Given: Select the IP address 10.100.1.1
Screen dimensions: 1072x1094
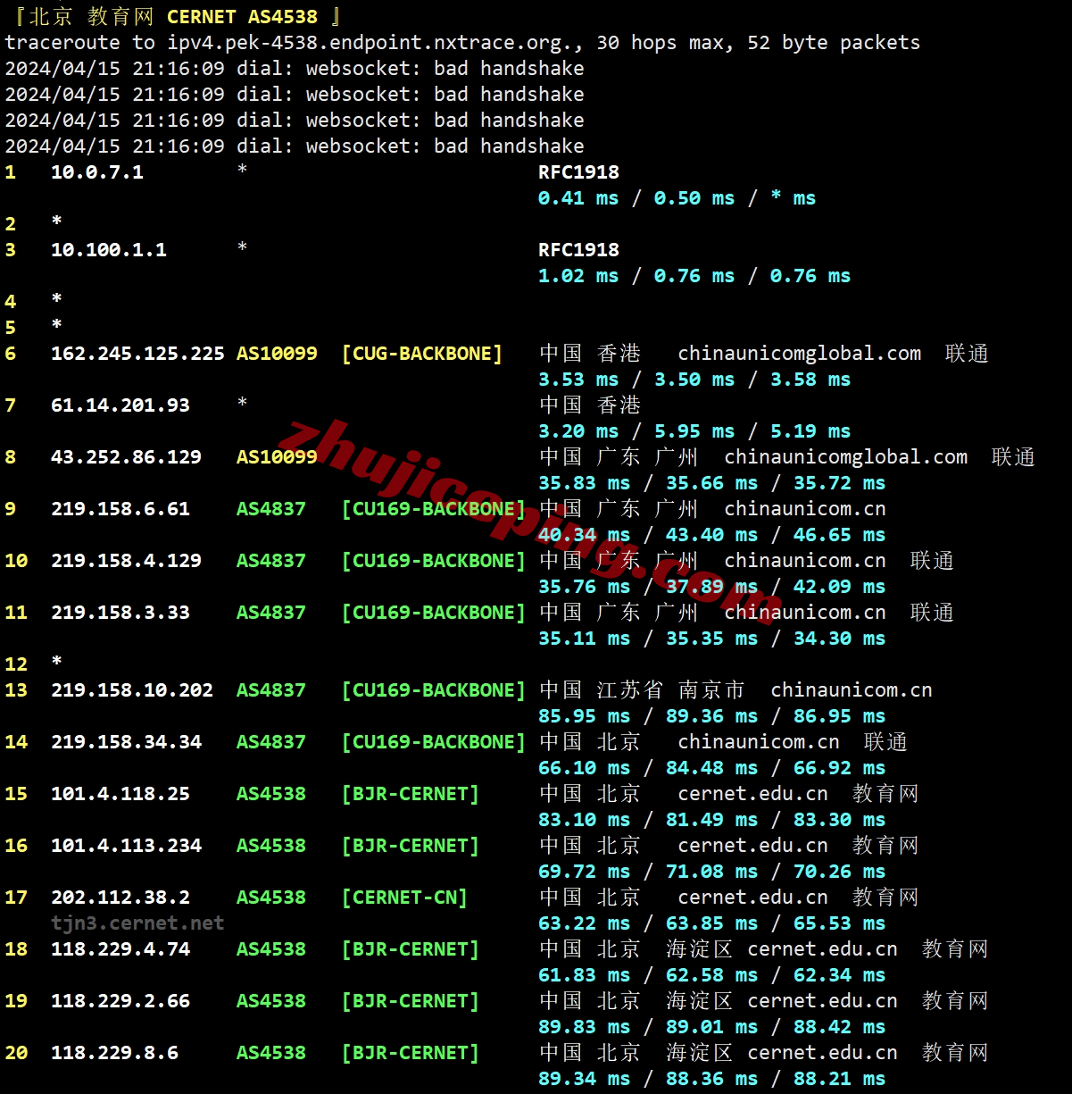Looking at the screenshot, I should click(x=109, y=250).
